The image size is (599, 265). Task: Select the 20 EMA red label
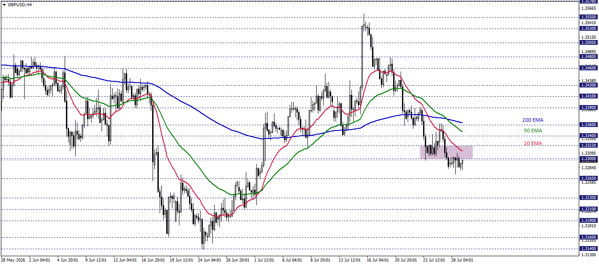point(533,143)
